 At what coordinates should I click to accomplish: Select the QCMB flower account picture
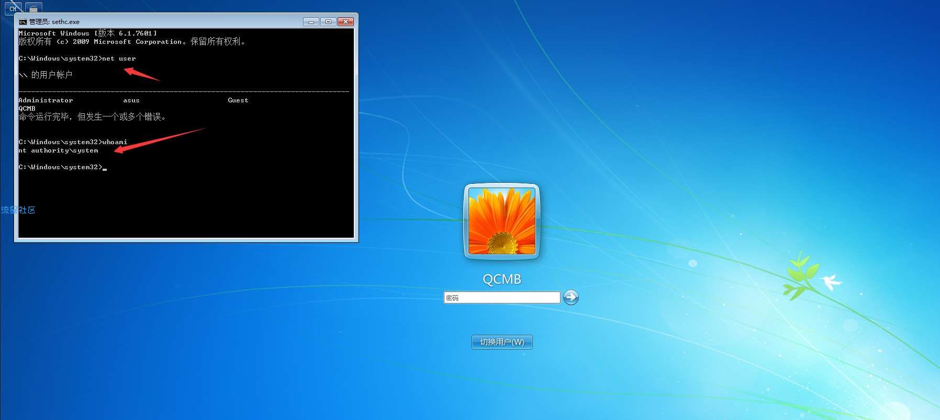pos(502,221)
